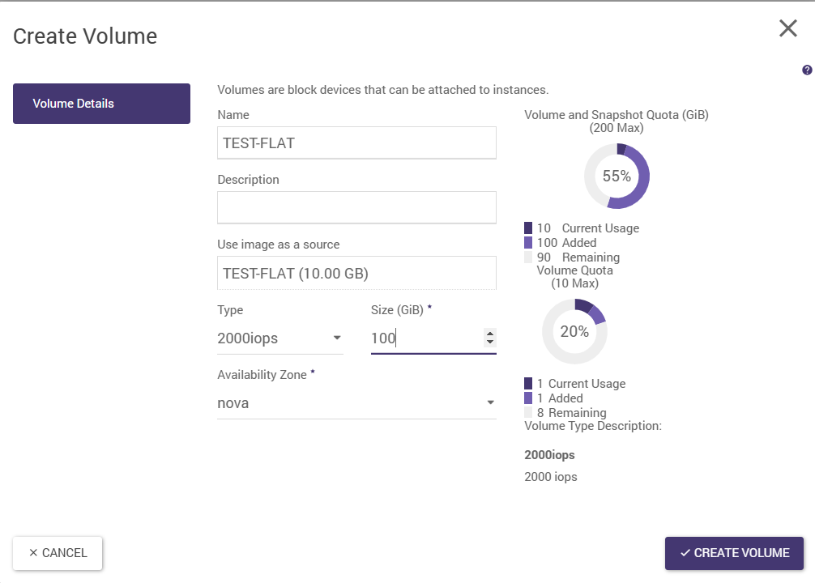Click the 55% snapshot quota donut chart

pyautogui.click(x=617, y=176)
